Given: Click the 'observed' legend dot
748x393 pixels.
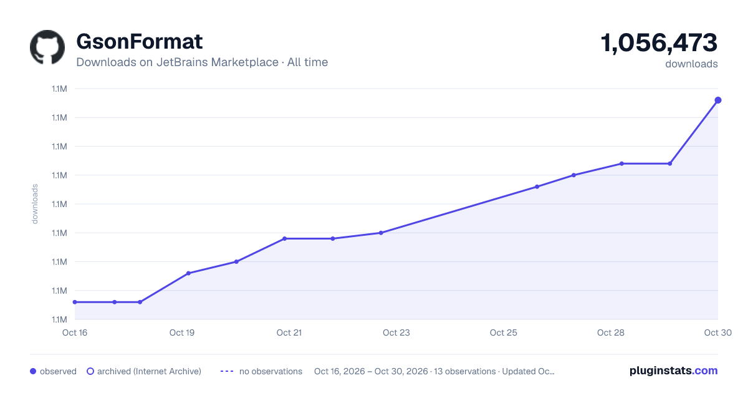Looking at the screenshot, I should point(33,371).
